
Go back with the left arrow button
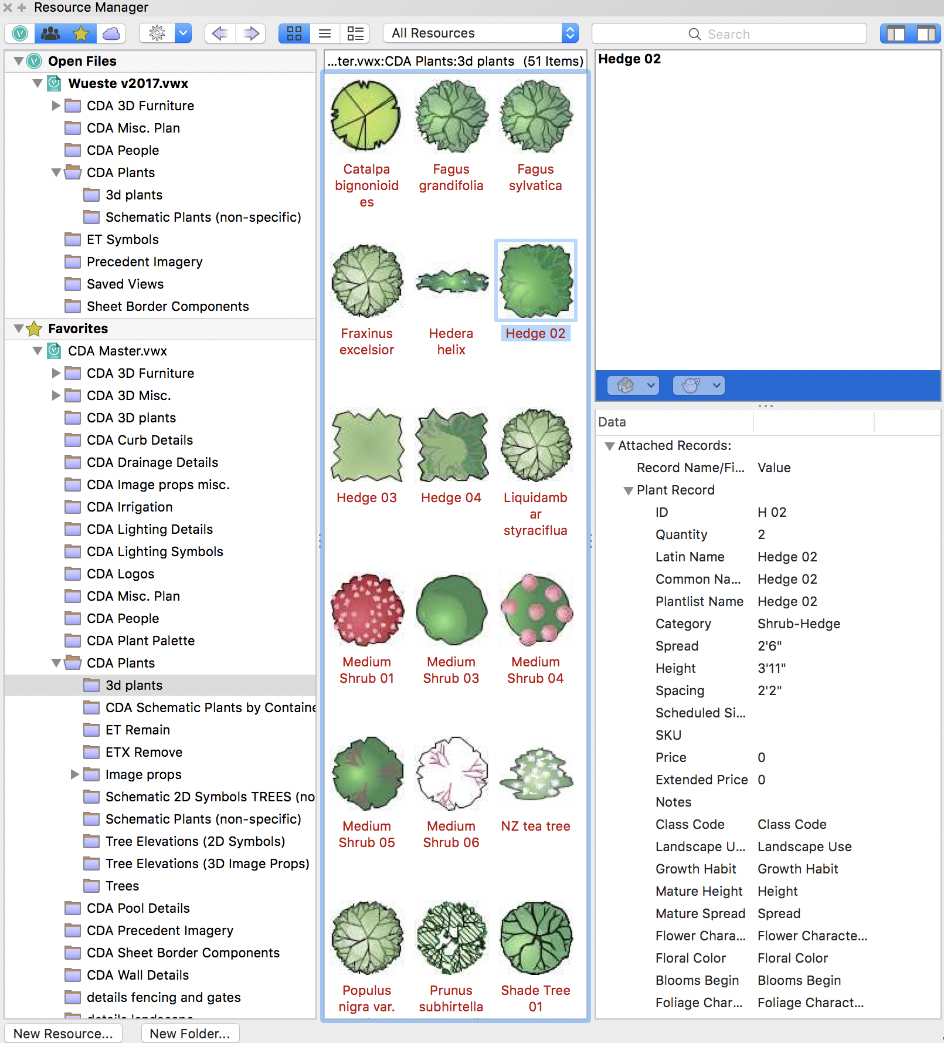pos(220,33)
